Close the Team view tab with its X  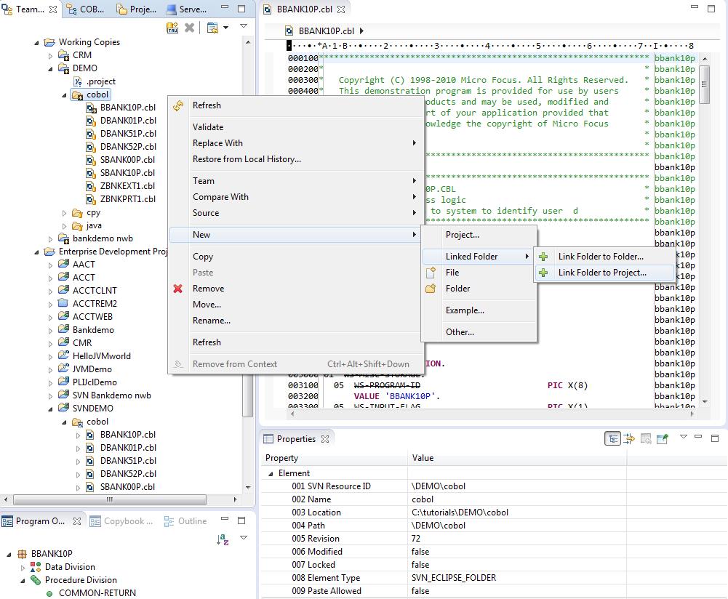point(53,9)
